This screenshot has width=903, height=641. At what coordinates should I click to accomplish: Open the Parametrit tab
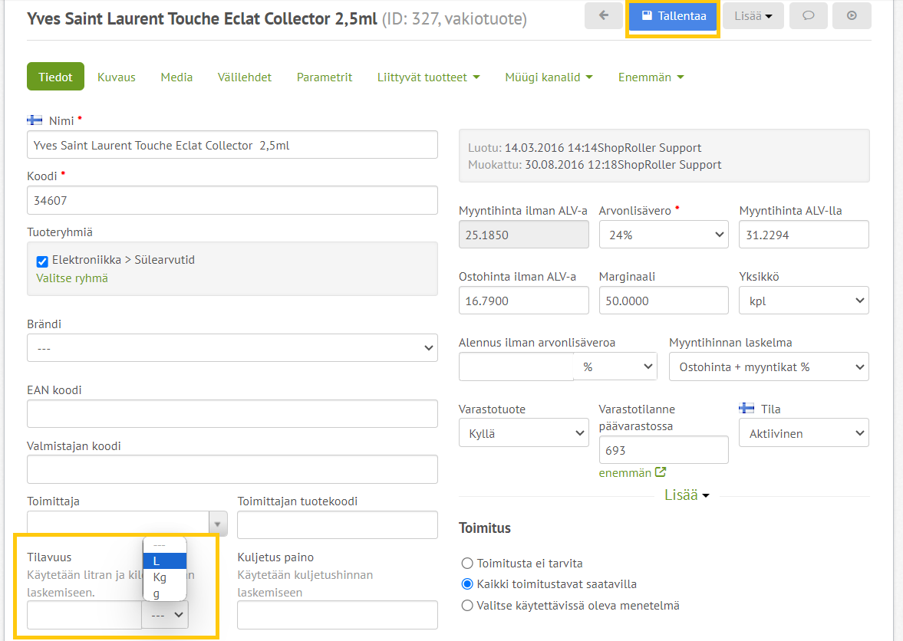[x=325, y=77]
